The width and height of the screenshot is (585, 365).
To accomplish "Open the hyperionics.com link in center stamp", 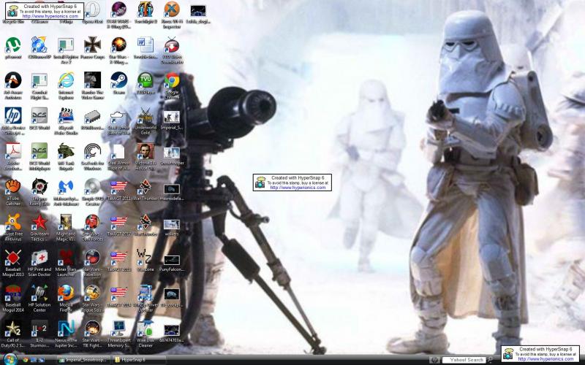I will pos(298,188).
